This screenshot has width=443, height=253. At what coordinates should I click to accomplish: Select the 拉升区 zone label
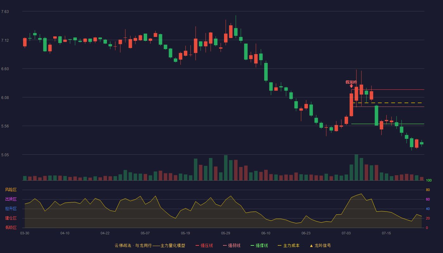pyautogui.click(x=11, y=209)
